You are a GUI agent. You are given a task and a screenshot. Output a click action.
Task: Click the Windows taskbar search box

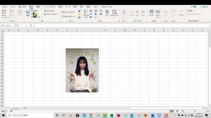pyautogui.click(x=30, y=115)
